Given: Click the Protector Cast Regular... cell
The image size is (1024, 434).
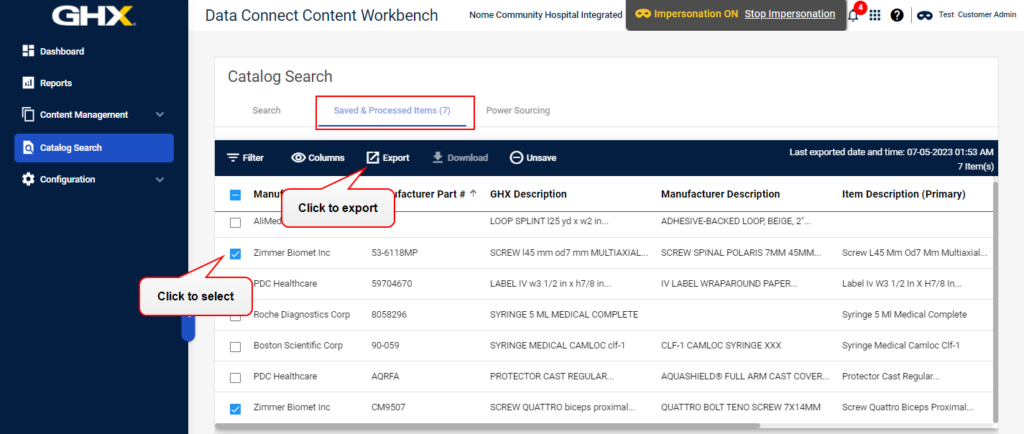Looking at the screenshot, I should click(x=891, y=377).
